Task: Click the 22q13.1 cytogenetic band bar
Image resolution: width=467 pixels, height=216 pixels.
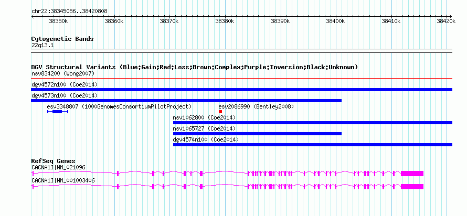Action: coord(242,51)
